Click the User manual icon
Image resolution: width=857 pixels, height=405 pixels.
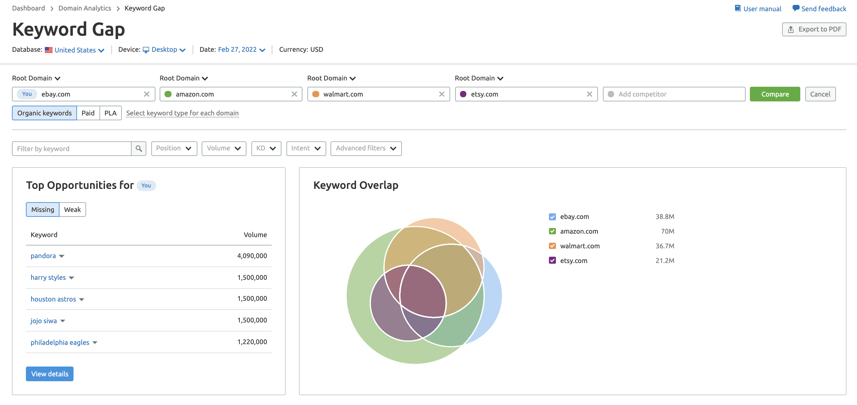tap(738, 8)
